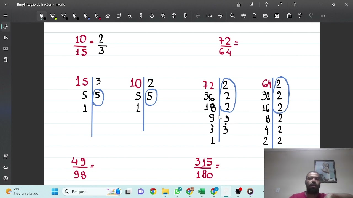353x198 pixels.
Task: Open the cloud sync sidebar icon
Action: coord(6,167)
